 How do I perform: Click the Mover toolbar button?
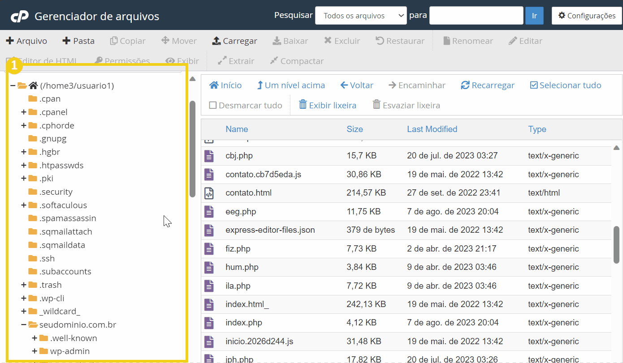[x=179, y=41]
